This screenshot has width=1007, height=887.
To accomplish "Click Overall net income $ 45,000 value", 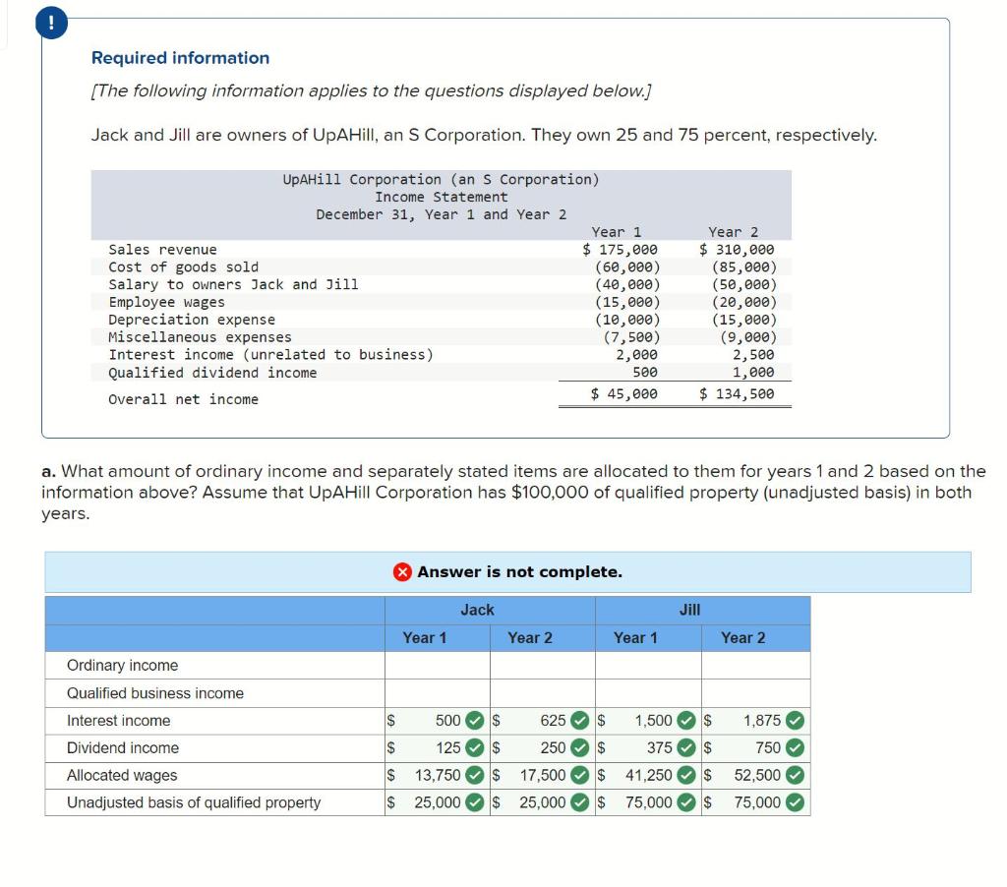I will click(x=623, y=393).
